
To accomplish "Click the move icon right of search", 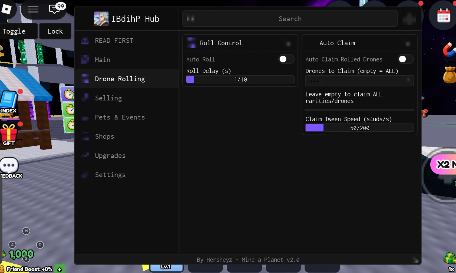I will point(409,19).
